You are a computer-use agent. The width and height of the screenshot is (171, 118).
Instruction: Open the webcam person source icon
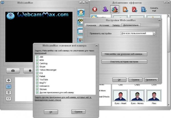click(81, 13)
